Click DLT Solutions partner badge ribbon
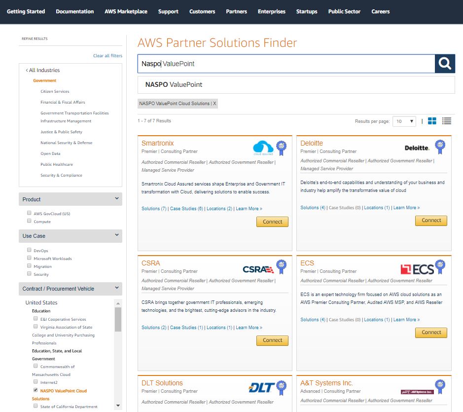The image size is (463, 412). tap(282, 388)
